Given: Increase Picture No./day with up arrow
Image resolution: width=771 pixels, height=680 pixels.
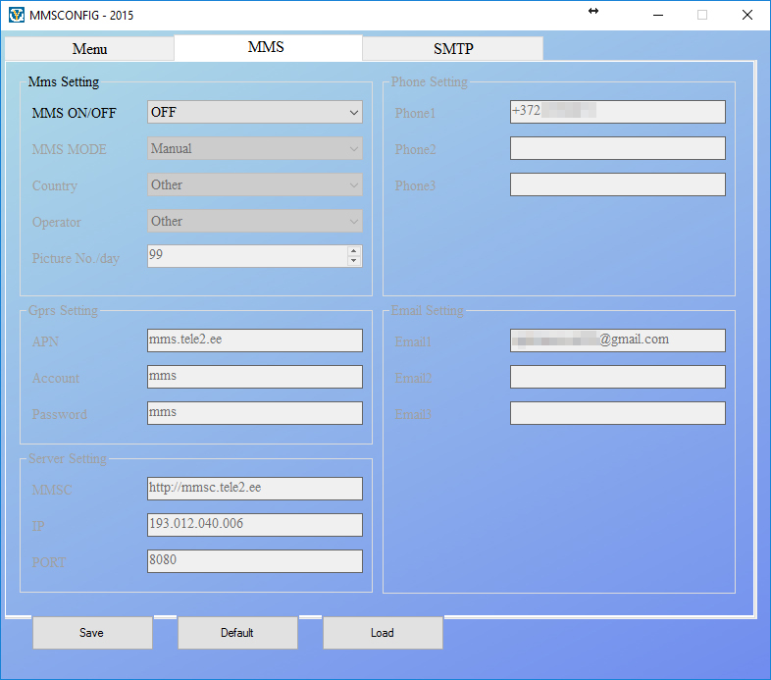Looking at the screenshot, I should click(x=354, y=251).
